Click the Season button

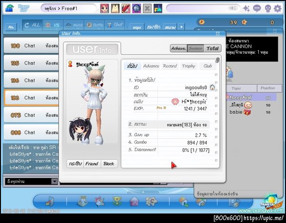[x=195, y=48]
